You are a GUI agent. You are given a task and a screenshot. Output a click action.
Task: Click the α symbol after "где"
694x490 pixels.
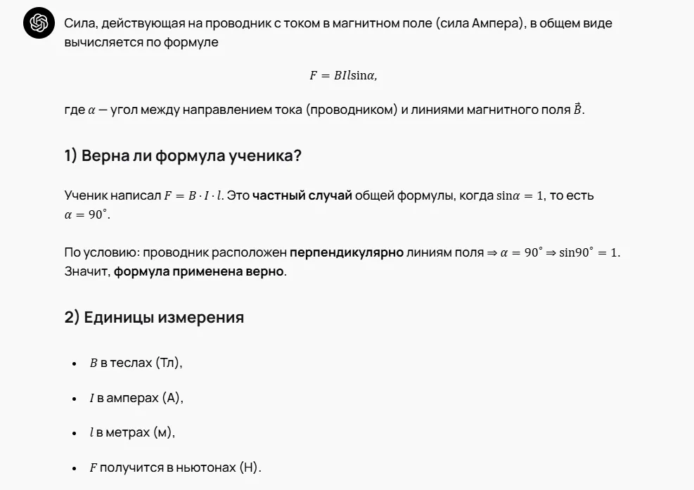point(91,110)
